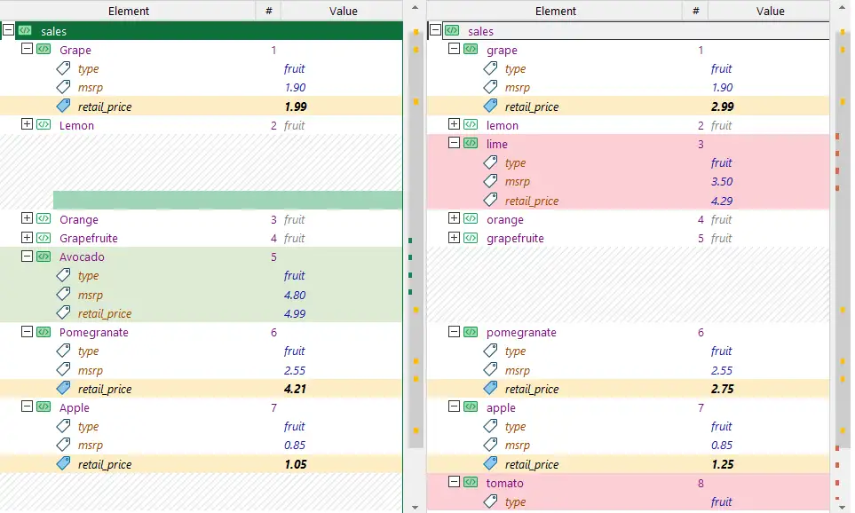
Task: Click the green placeholder bar below Lemon
Action: (x=227, y=200)
